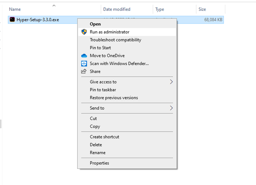
Task: Select Restore previous versions
Action: click(114, 98)
